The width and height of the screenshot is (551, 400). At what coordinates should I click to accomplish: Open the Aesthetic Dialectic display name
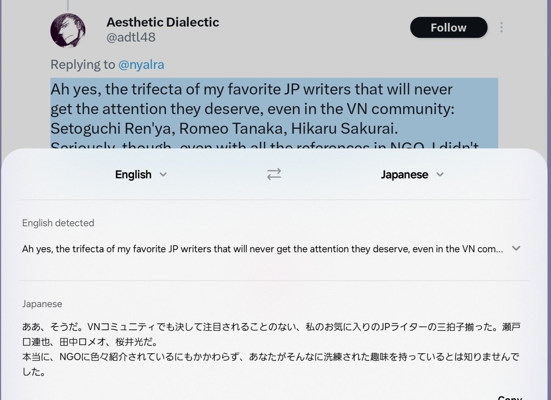point(163,22)
